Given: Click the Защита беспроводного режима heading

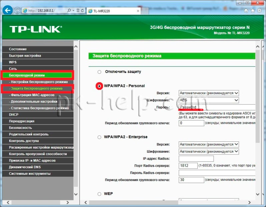Looking at the screenshot, I should pos(127,56).
